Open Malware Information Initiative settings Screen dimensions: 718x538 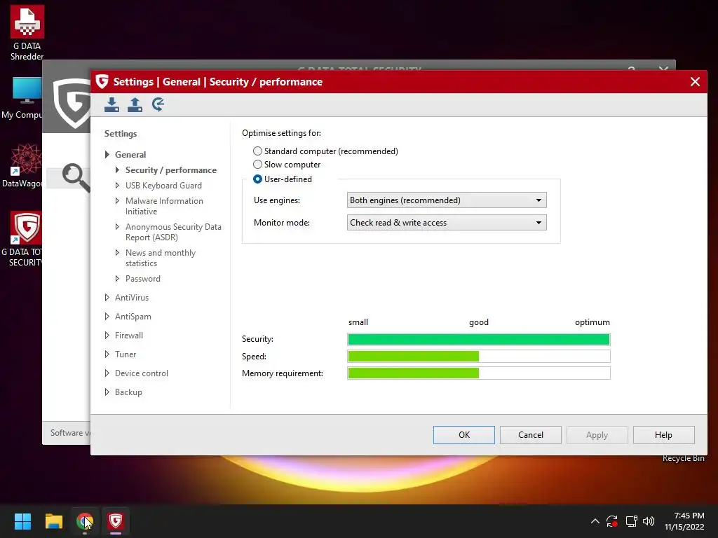tap(164, 206)
